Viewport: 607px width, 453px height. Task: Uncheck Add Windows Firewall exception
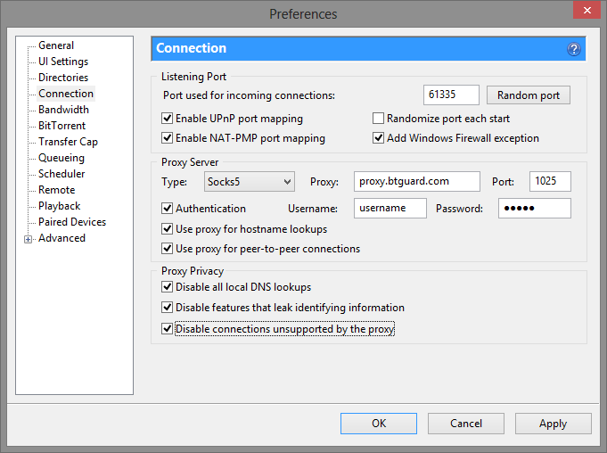(x=378, y=138)
